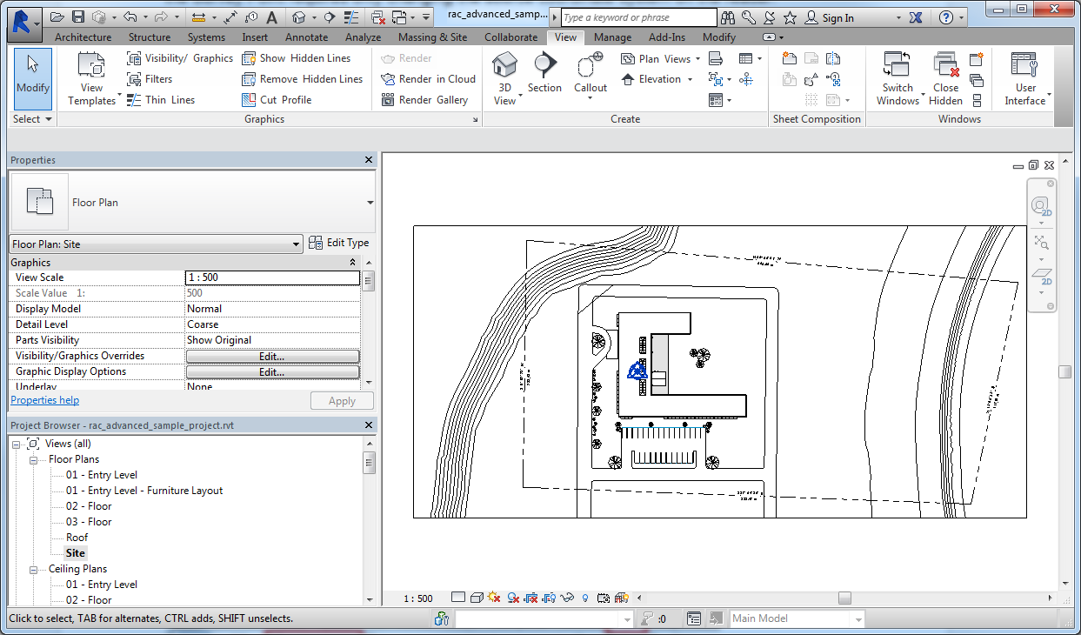1081x635 pixels.
Task: Open the 2D steering wheel in navigation bar
Action: coord(1040,206)
